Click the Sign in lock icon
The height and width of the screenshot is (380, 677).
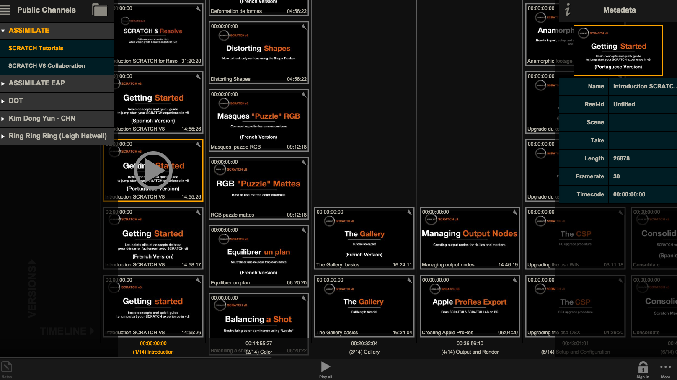pos(643,367)
